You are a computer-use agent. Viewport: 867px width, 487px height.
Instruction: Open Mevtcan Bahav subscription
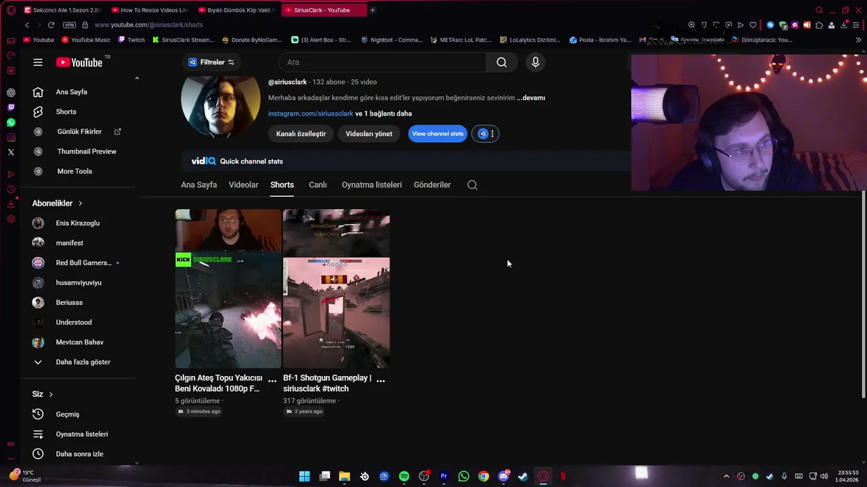(x=78, y=342)
